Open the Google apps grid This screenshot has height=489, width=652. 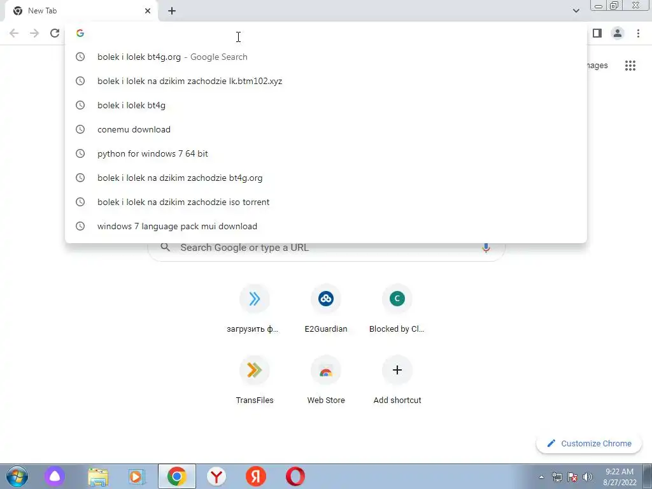tap(630, 66)
